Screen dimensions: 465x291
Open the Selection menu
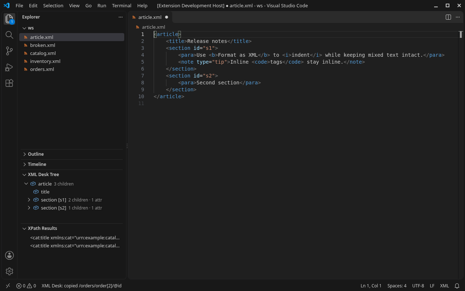[53, 5]
